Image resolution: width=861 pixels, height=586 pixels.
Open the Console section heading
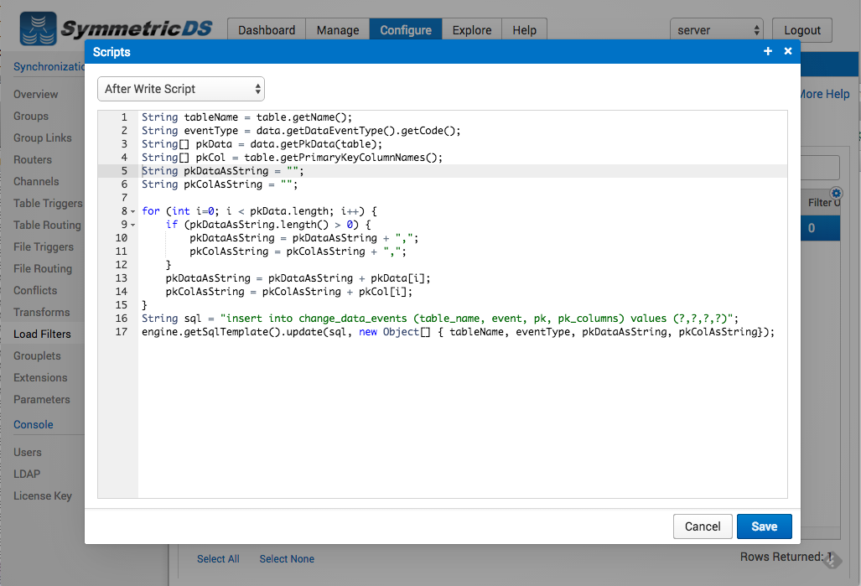[x=34, y=424]
